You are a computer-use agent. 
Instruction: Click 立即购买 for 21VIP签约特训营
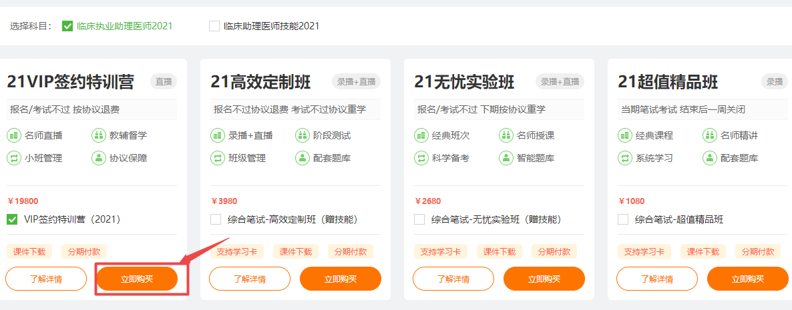point(137,279)
